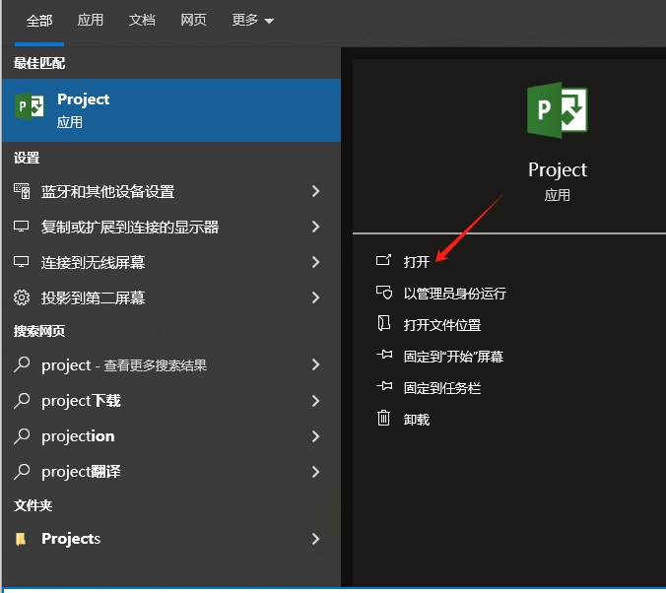This screenshot has width=666, height=593.
Task: Open 复制或扩展到连接的显示器 setting
Action: pos(171,227)
